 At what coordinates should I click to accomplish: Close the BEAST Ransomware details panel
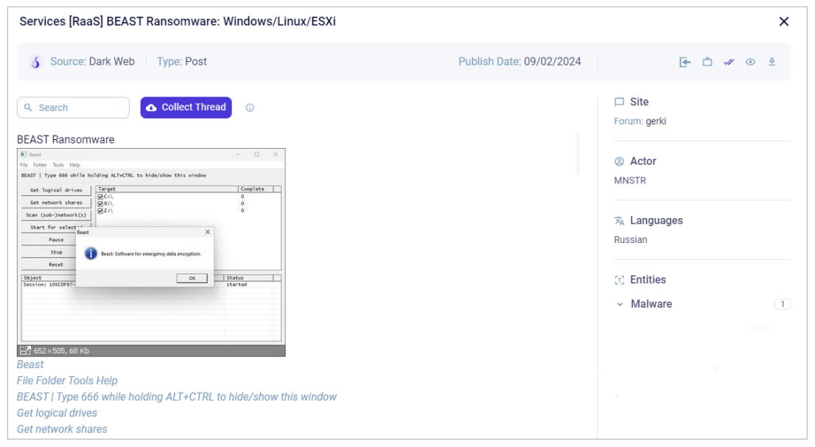point(784,21)
